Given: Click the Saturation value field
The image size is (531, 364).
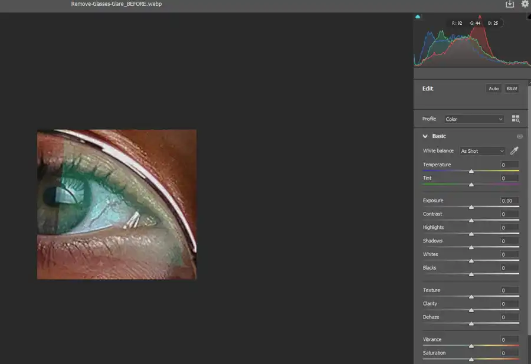Looking at the screenshot, I should click(509, 353).
